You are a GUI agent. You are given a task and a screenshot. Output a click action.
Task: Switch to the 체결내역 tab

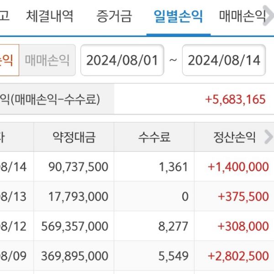pos(49,17)
